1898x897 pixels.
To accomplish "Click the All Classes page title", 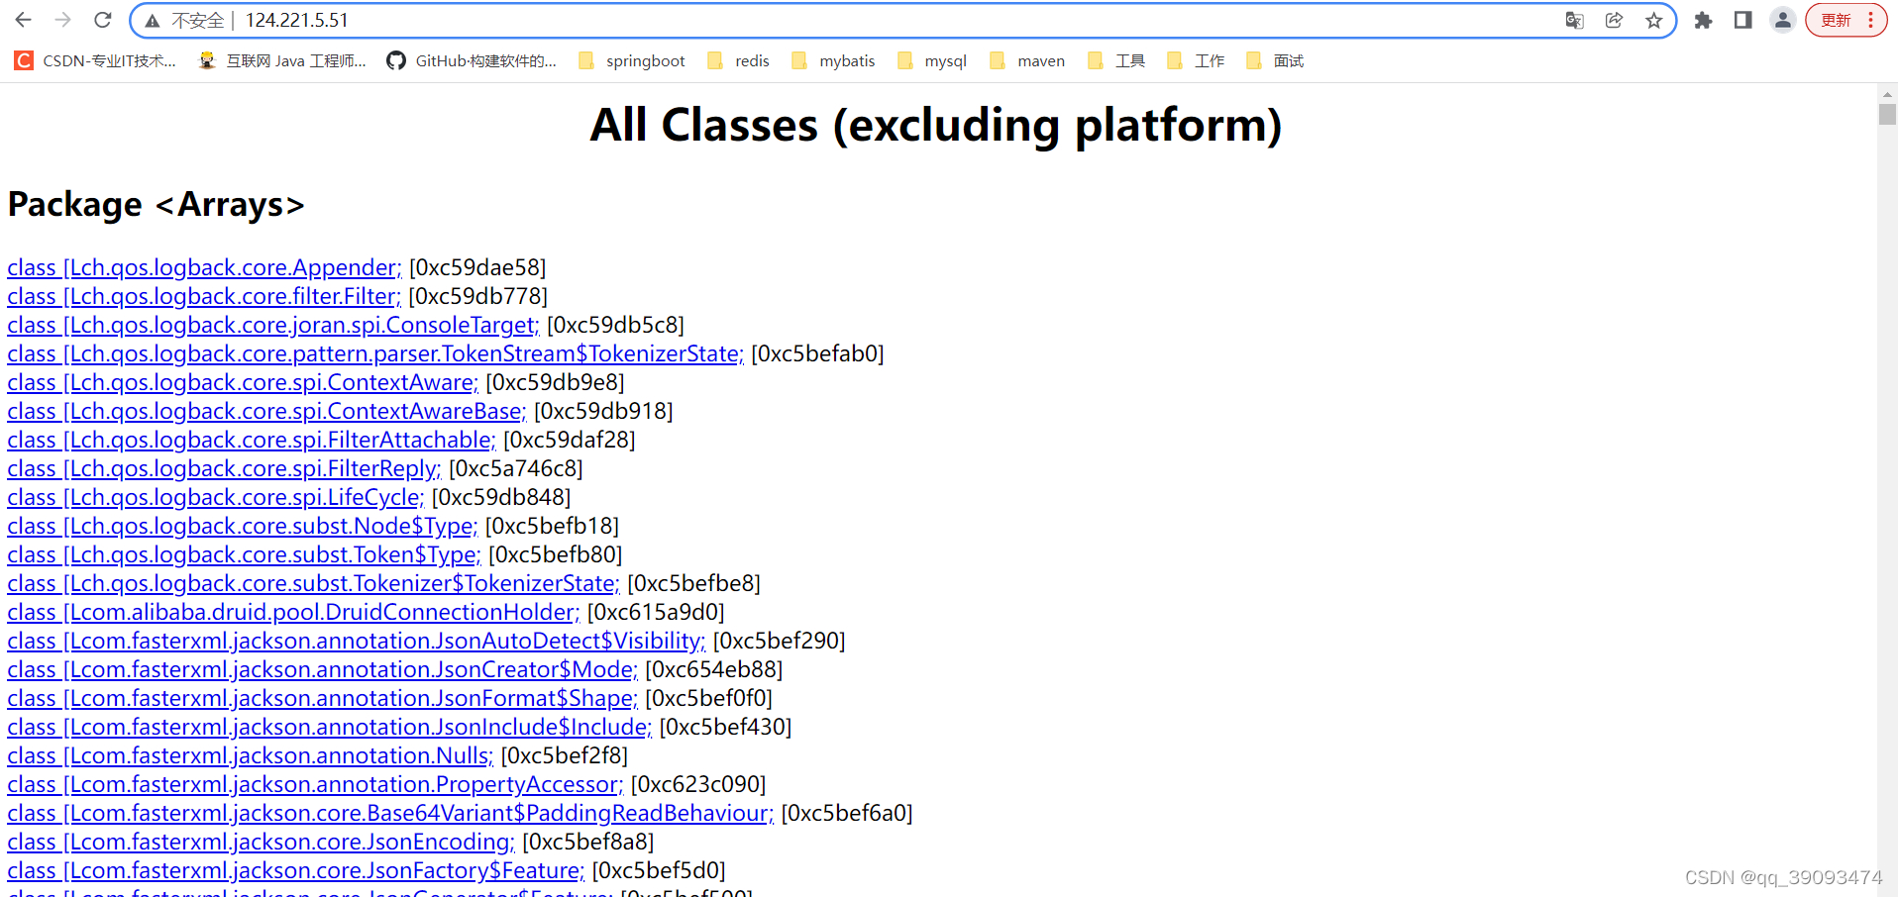I will pyautogui.click(x=936, y=126).
